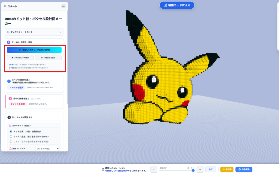The height and width of the screenshot is (174, 279).
Task: Click the 建築スタート label
Action: pos(165,168)
